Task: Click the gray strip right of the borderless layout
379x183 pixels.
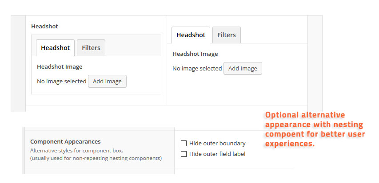Action: pyautogui.click(x=315, y=62)
